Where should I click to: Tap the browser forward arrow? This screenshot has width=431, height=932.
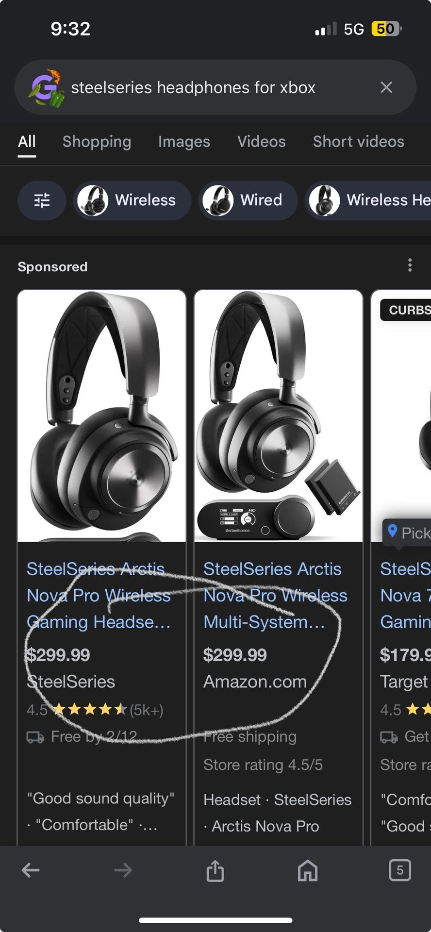tap(123, 870)
